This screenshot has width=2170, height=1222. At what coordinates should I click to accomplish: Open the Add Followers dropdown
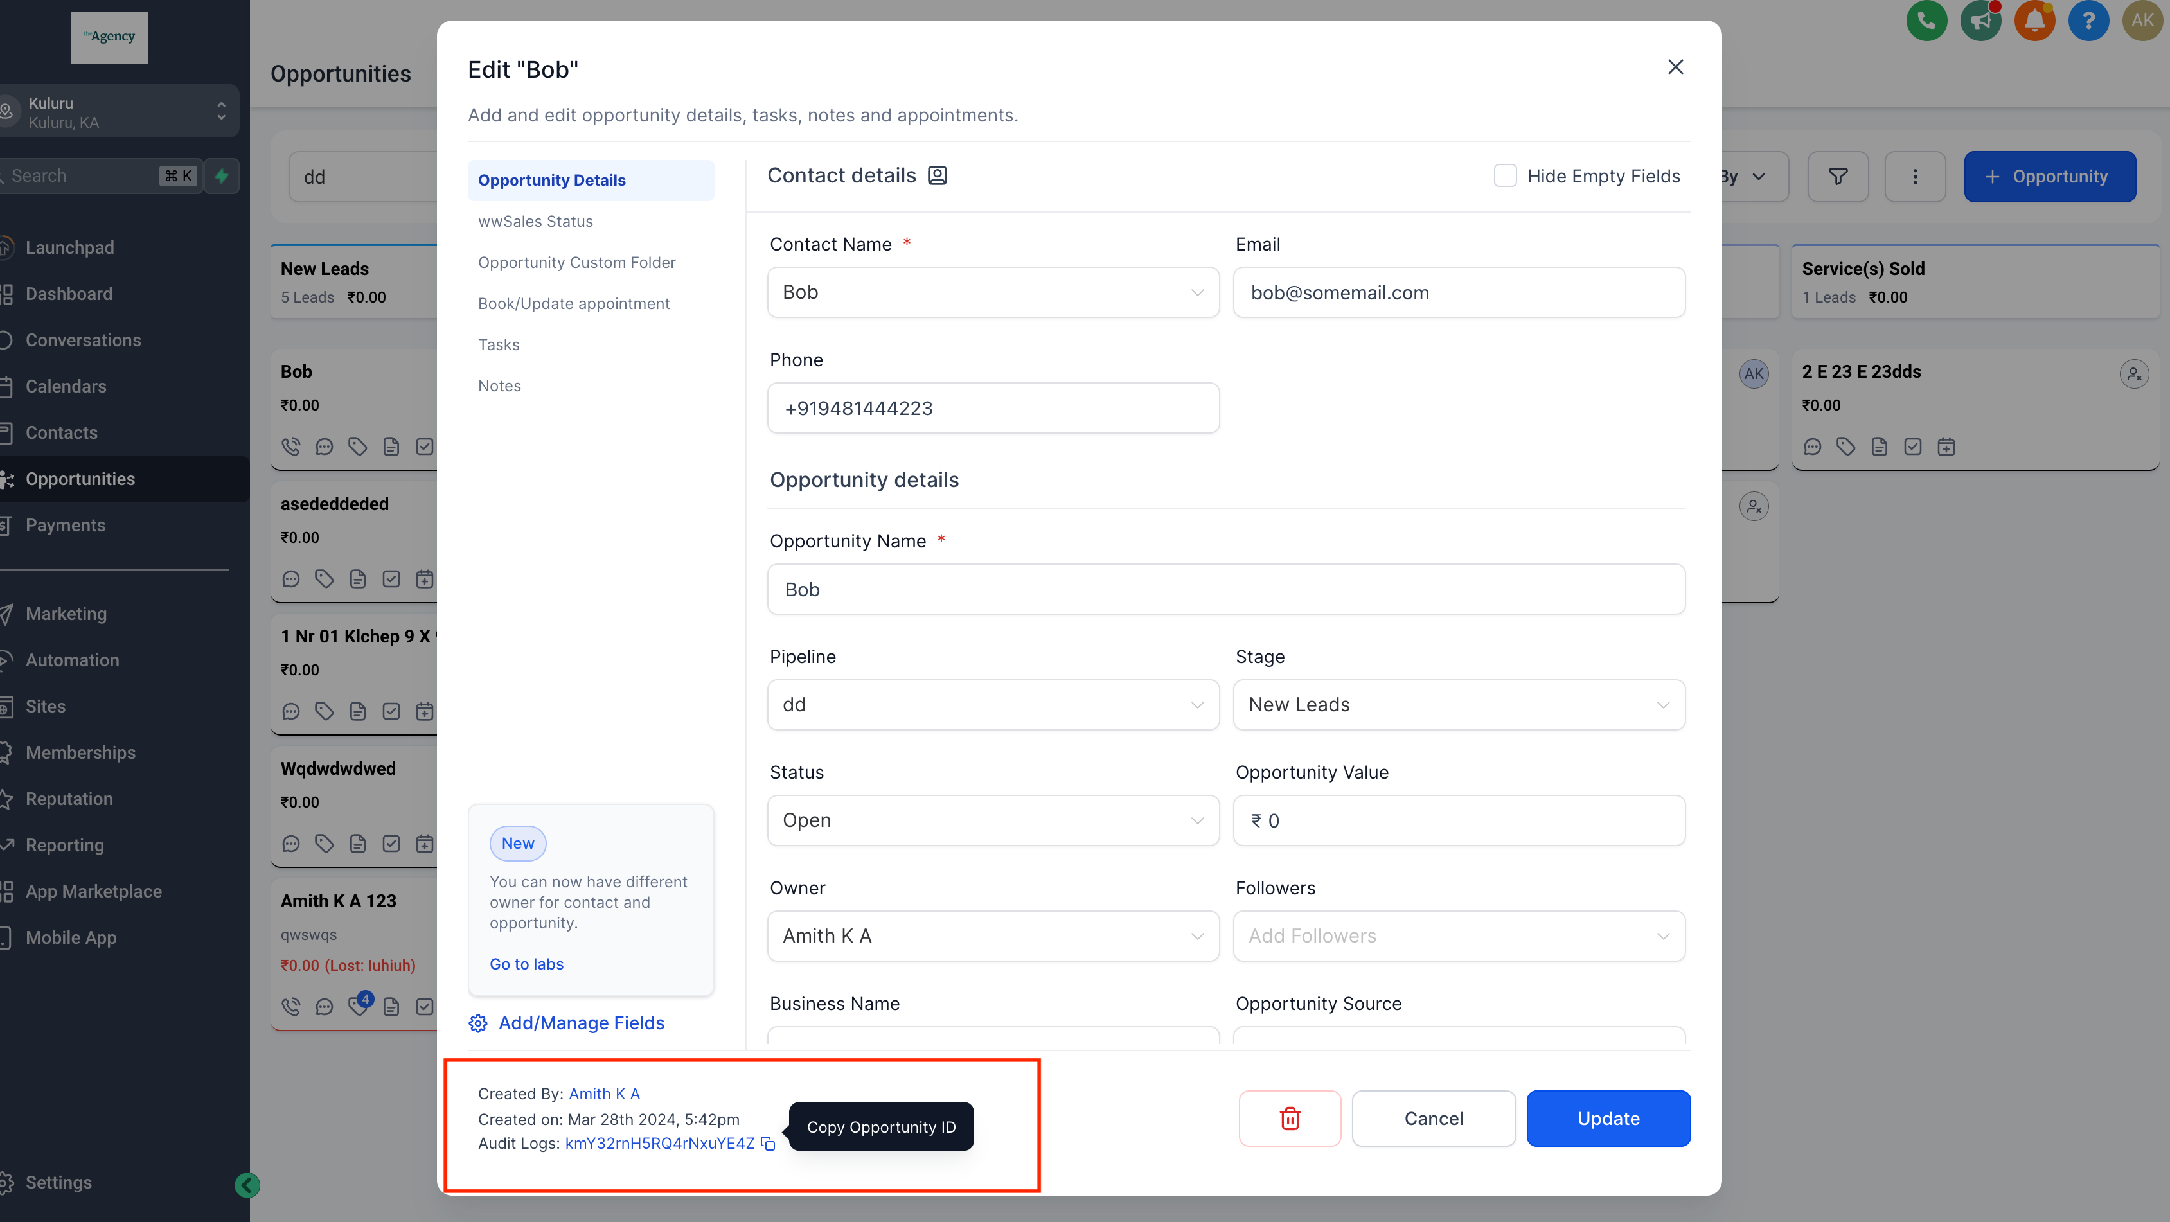(x=1458, y=935)
